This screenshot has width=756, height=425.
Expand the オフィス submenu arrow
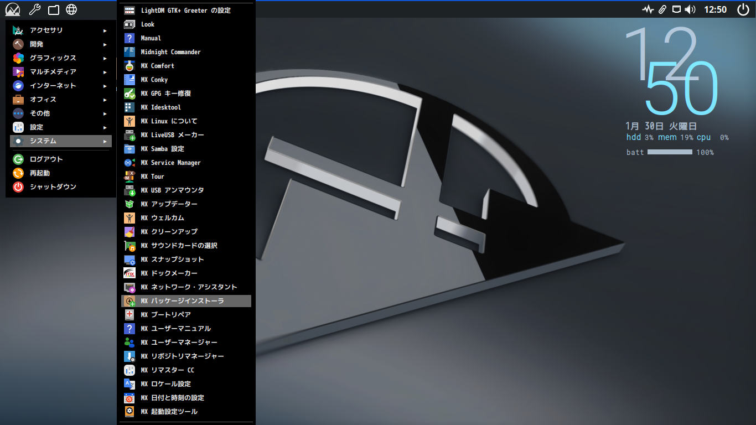point(105,100)
